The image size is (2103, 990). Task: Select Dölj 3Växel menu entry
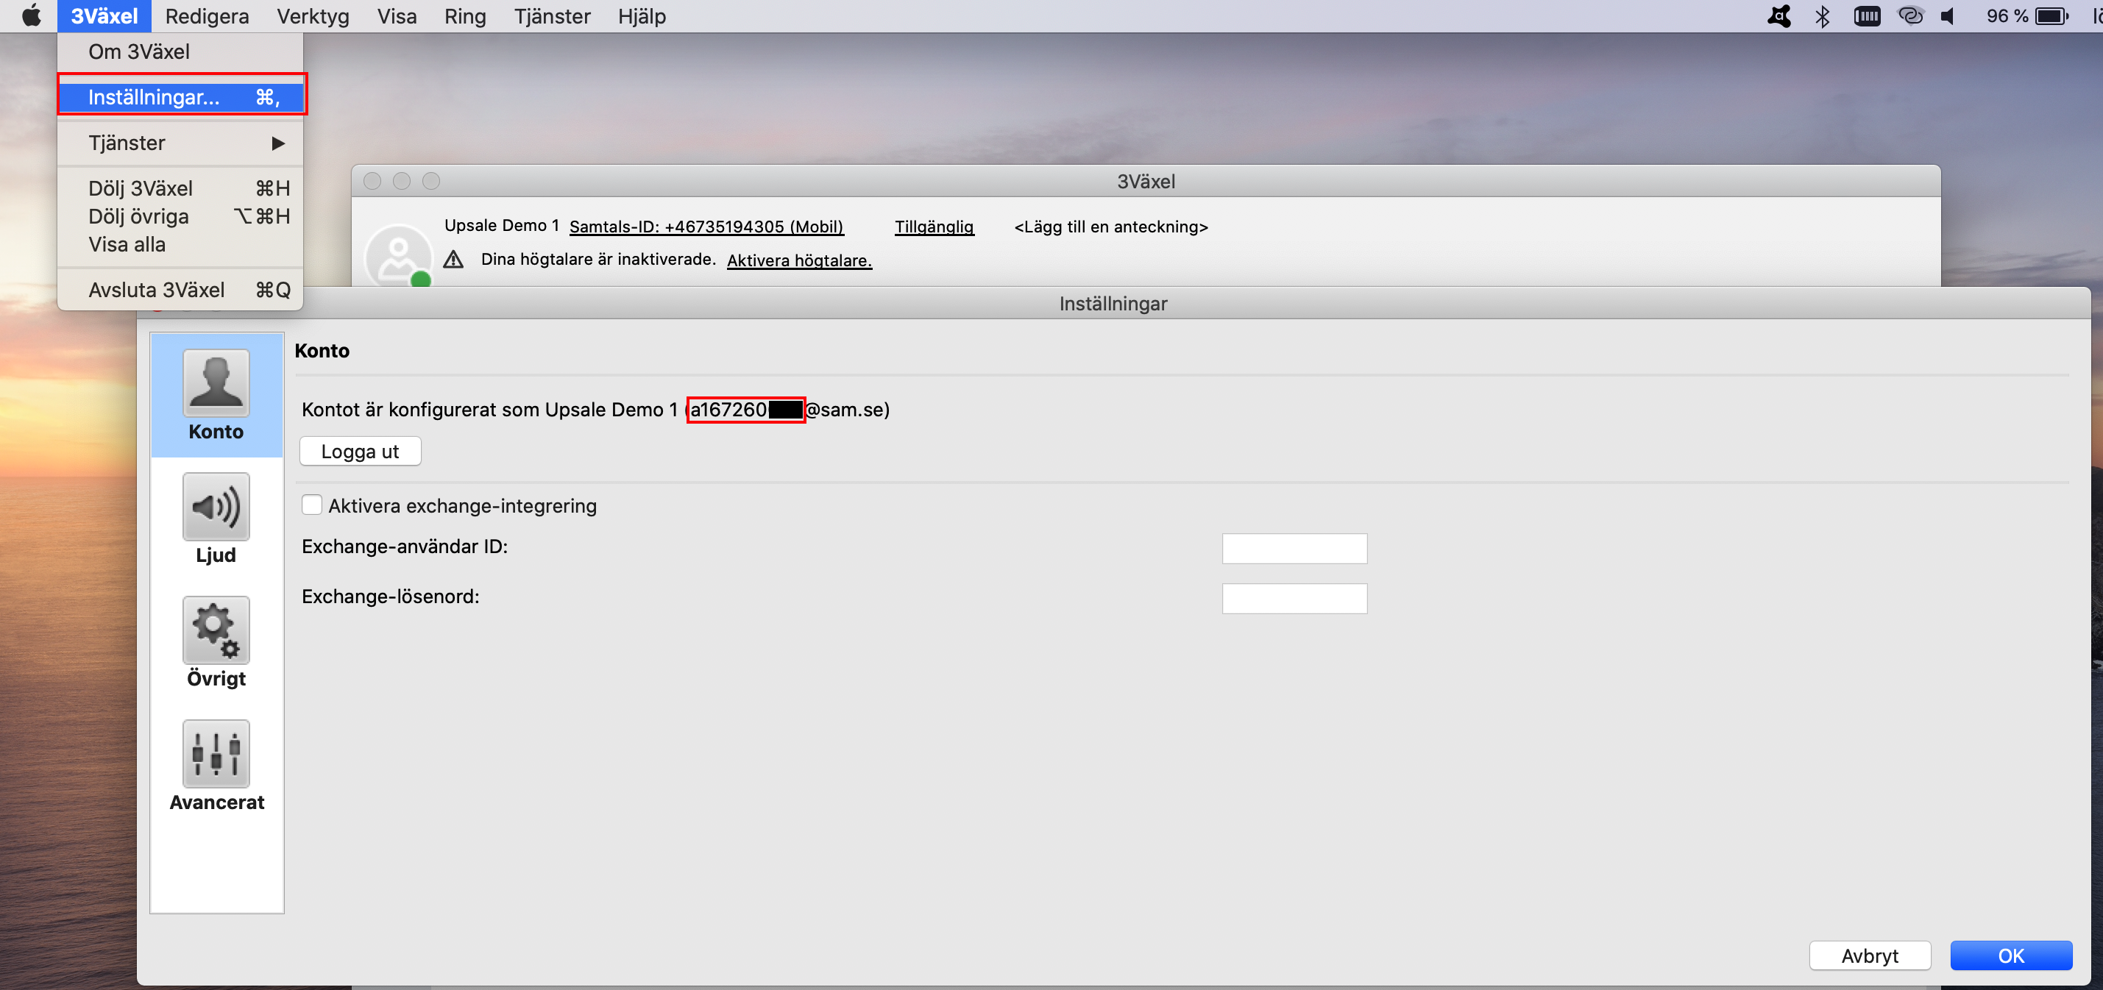180,188
